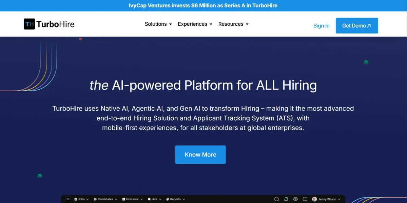Click the Jenny Wilson avatar thumbnail
The width and height of the screenshot is (407, 203).
314,199
